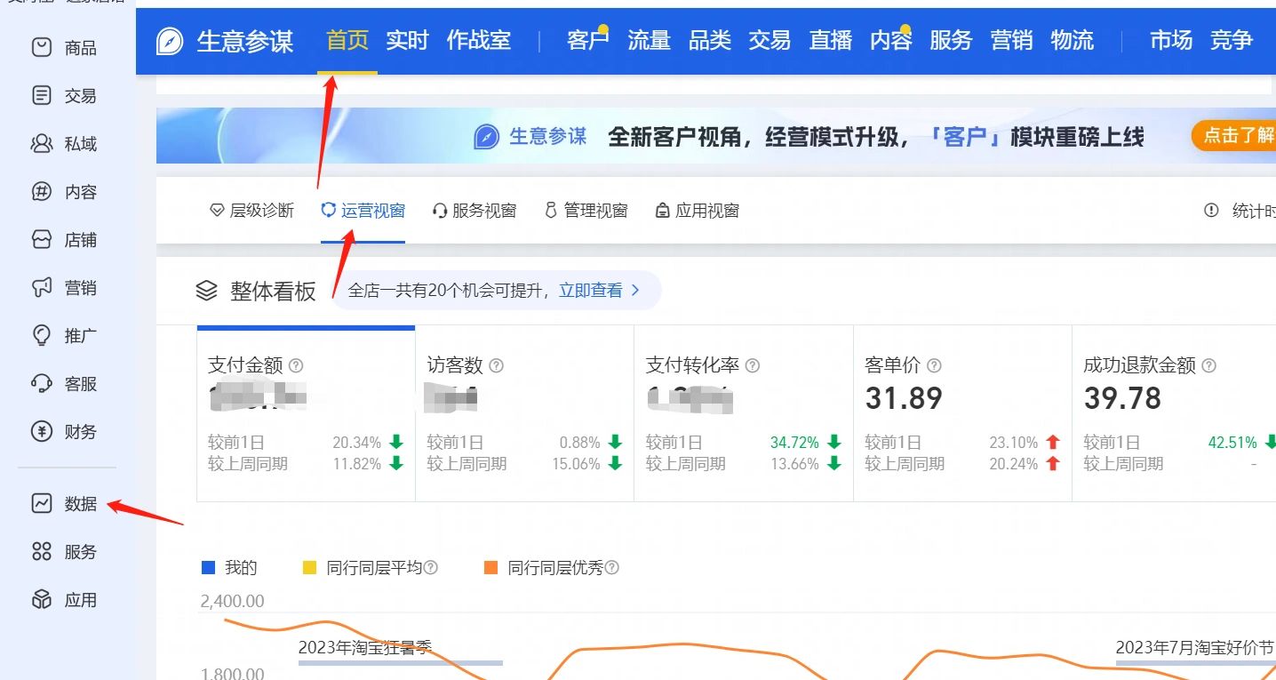Switch to 服务视窗 view tab
This screenshot has width=1276, height=680.
(x=475, y=211)
